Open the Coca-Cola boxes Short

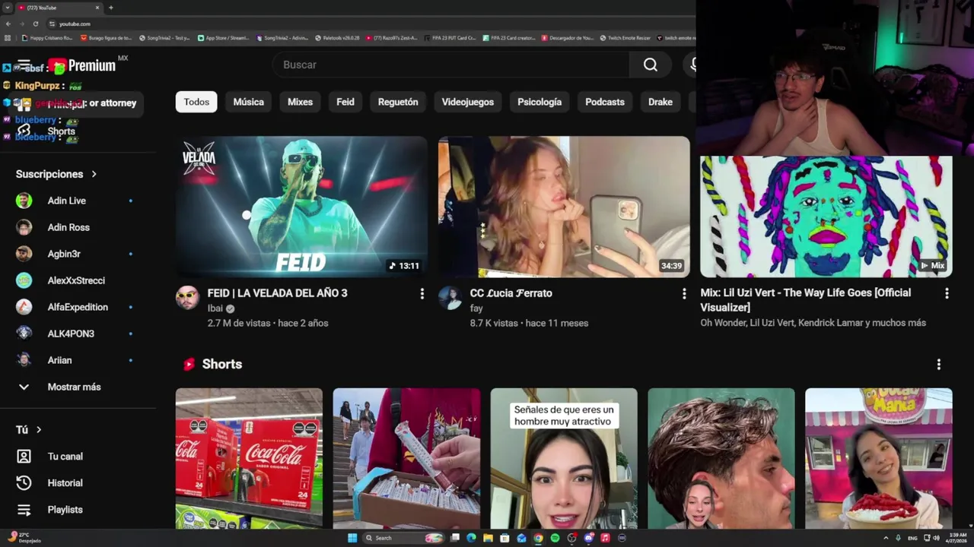pyautogui.click(x=249, y=459)
